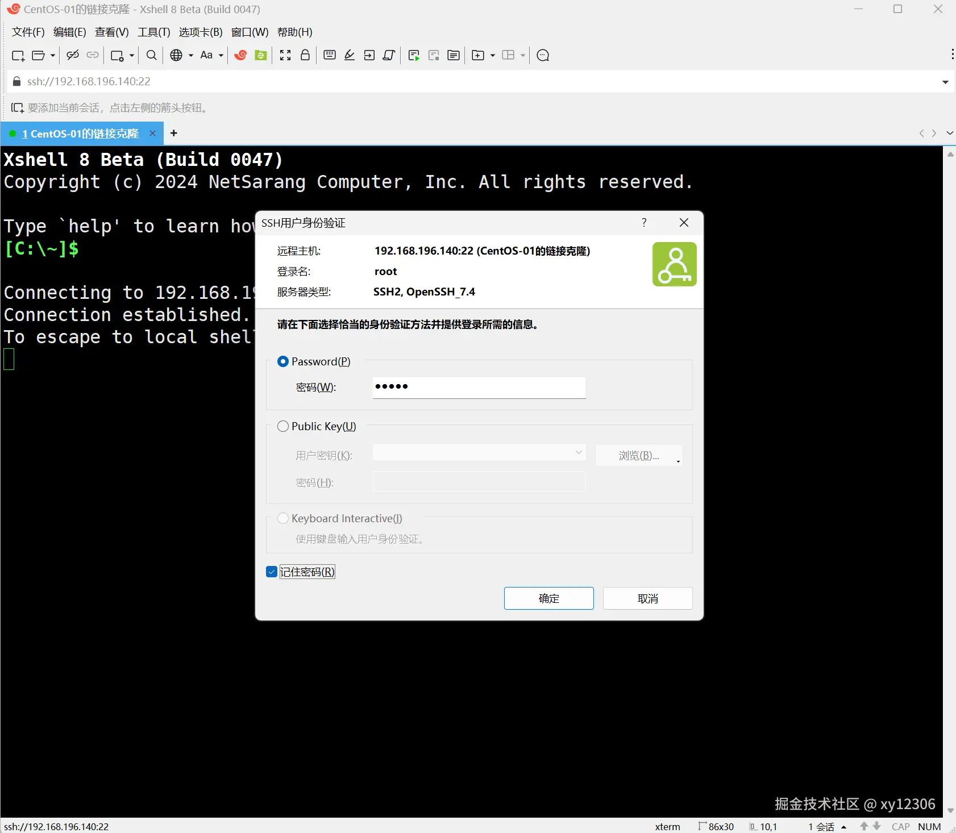
Task: Click the pane layout icon
Action: tap(509, 55)
